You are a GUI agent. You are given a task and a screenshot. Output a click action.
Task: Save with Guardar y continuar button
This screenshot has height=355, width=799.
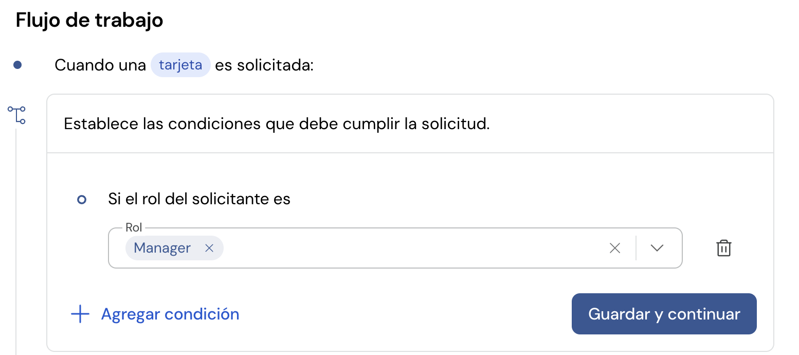(664, 314)
